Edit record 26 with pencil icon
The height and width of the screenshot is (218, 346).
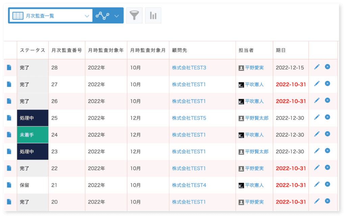coord(317,100)
